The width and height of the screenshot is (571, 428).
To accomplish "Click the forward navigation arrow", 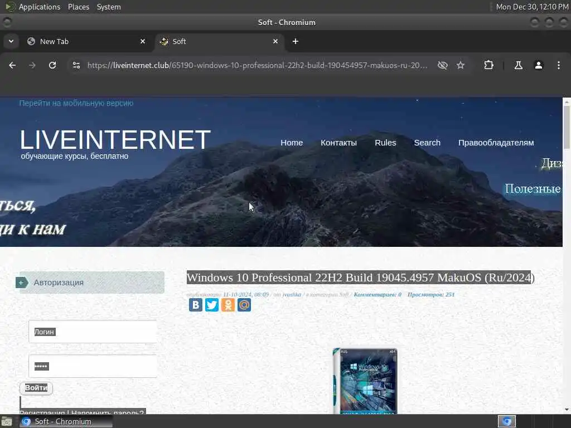I will coord(32,65).
